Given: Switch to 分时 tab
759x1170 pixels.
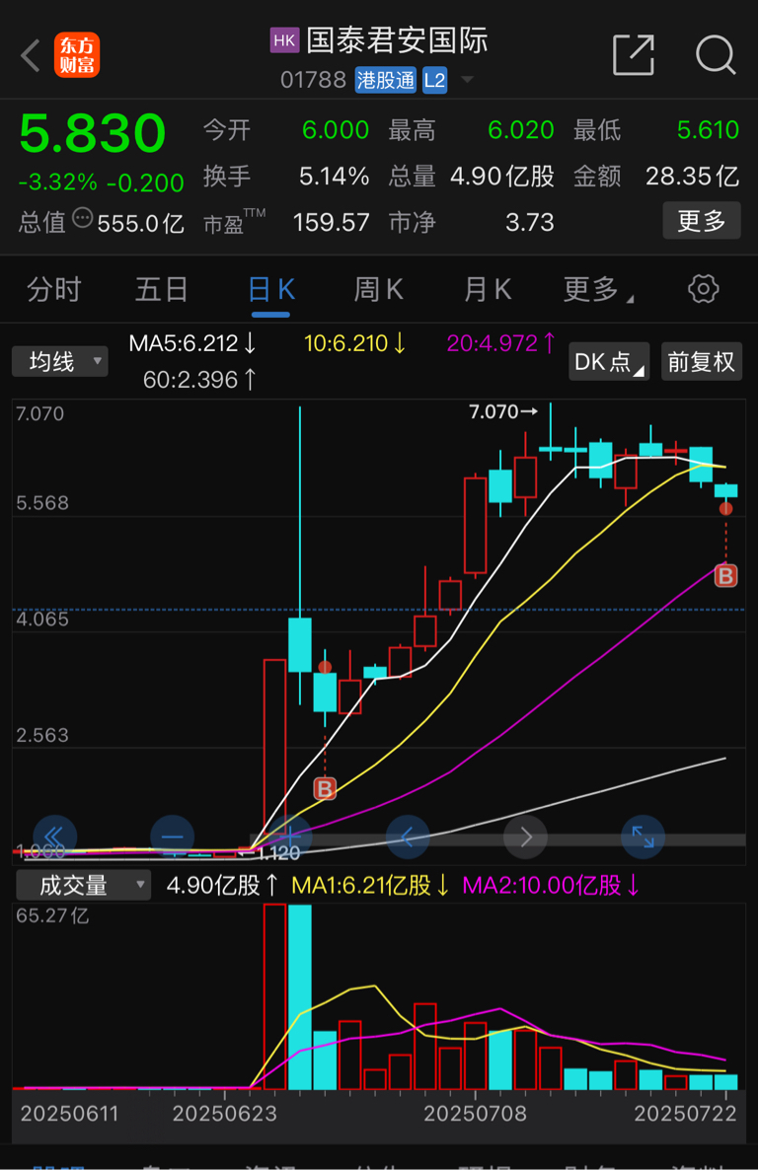Looking at the screenshot, I should point(53,289).
